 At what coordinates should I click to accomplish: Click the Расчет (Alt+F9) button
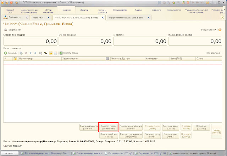217,131
